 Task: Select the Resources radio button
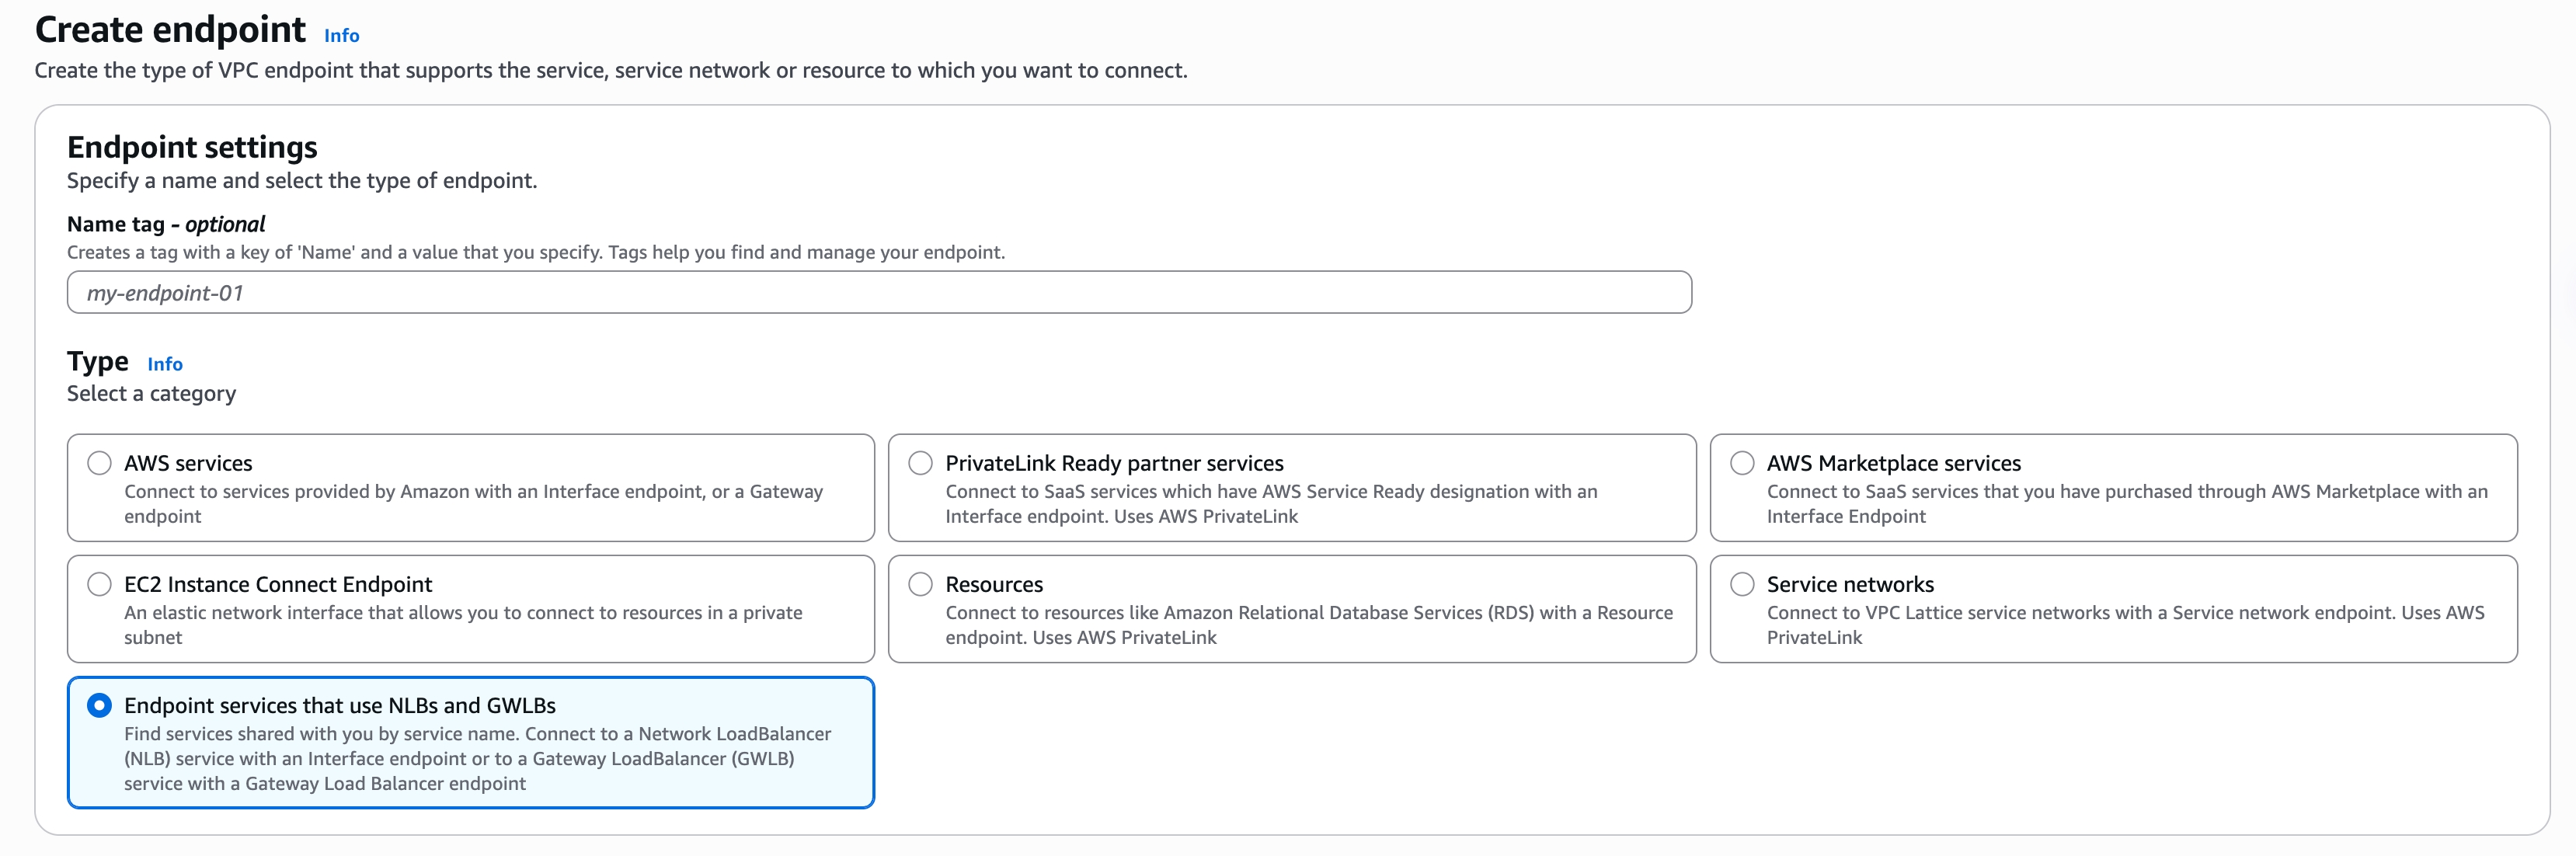tap(920, 584)
